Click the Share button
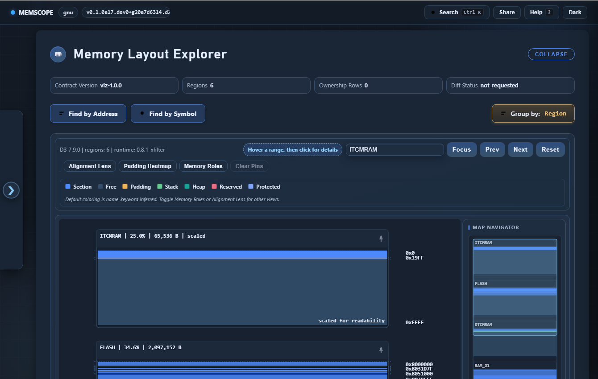 (507, 12)
